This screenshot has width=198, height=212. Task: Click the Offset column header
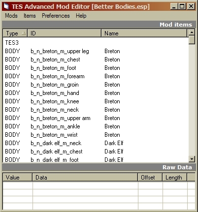tap(150, 178)
